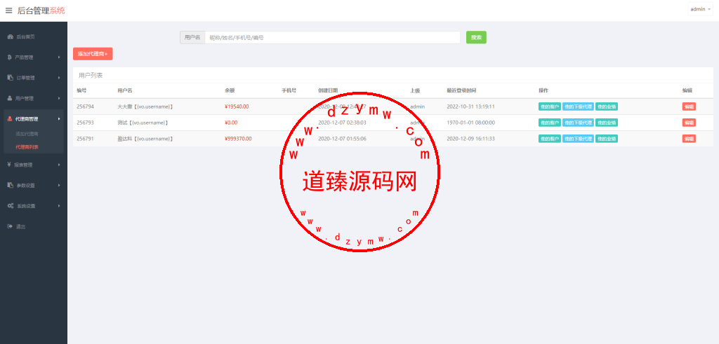The image size is (719, 344).
Task: Click the 编号 column header
Action: (81, 90)
